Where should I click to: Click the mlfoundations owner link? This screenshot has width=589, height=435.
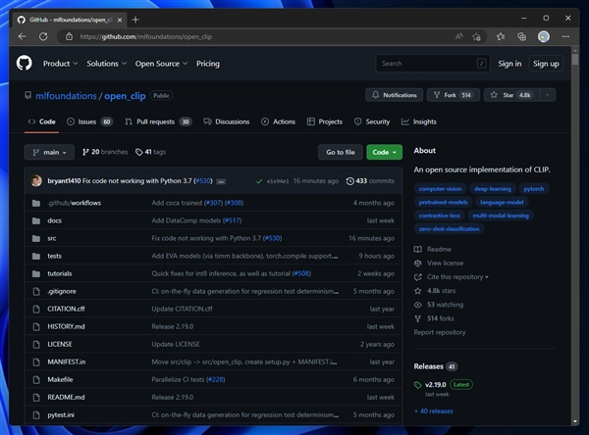[x=66, y=96]
